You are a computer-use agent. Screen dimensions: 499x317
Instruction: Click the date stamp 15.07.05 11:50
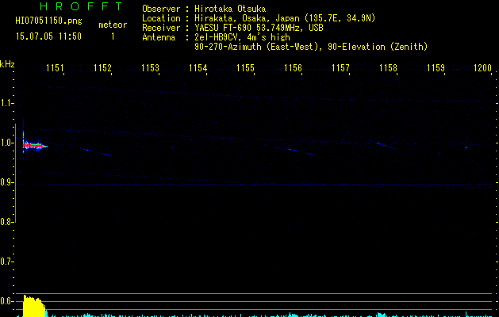(48, 36)
